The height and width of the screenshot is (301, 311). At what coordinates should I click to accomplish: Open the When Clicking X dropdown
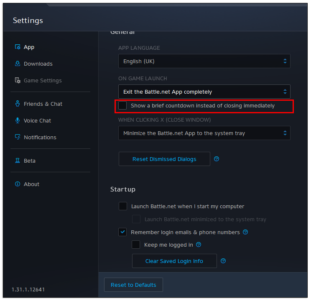click(x=204, y=133)
